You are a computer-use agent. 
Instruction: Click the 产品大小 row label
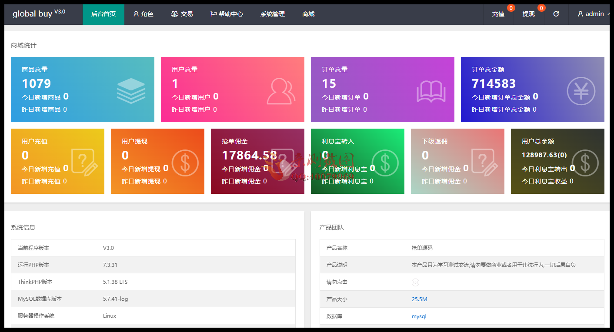[337, 299]
